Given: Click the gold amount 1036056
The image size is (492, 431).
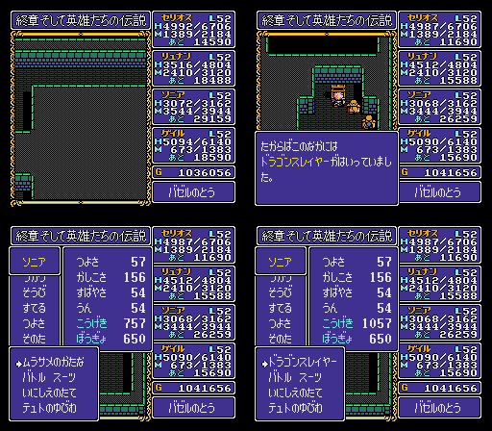Looking at the screenshot, I should 205,172.
